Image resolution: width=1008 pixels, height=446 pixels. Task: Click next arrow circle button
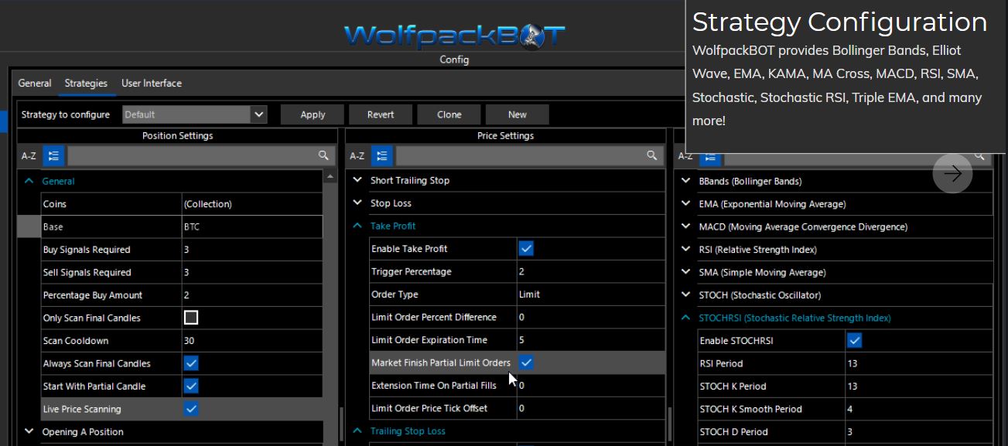(x=952, y=173)
